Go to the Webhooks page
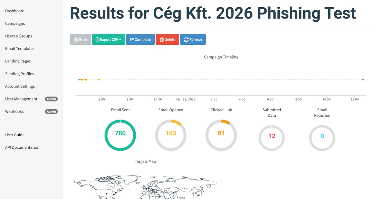 tap(15, 112)
